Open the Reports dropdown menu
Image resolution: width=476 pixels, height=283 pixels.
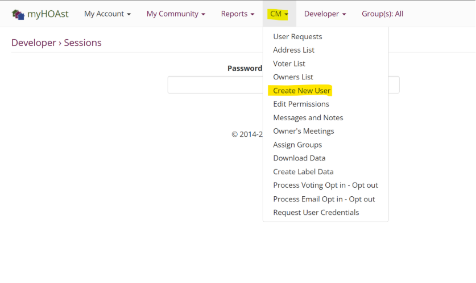(x=238, y=14)
